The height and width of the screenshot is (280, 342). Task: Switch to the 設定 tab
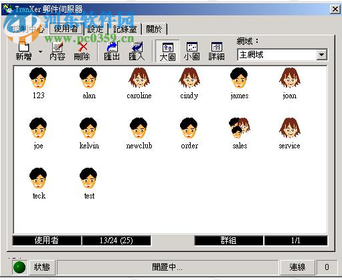coord(95,29)
